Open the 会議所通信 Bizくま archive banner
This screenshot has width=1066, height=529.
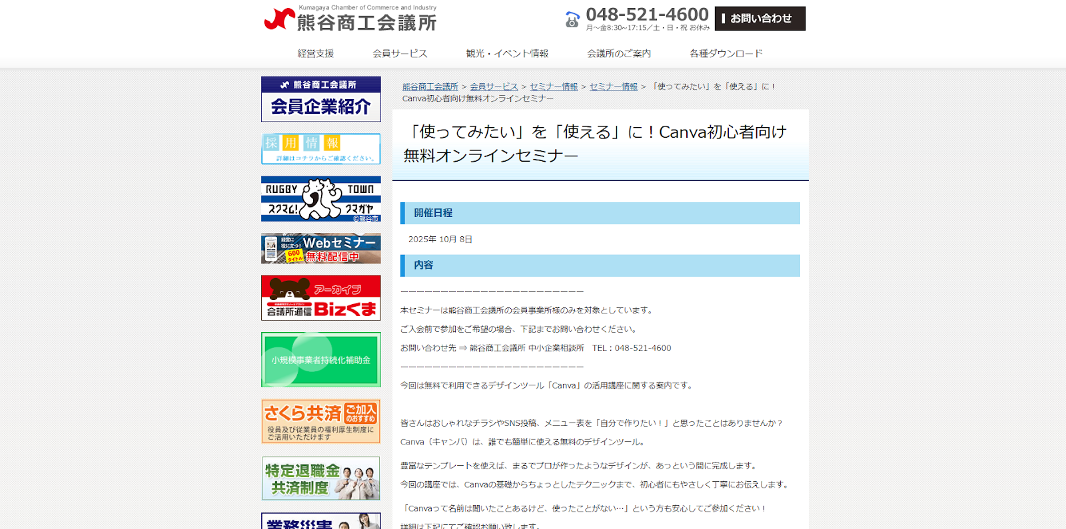(321, 298)
